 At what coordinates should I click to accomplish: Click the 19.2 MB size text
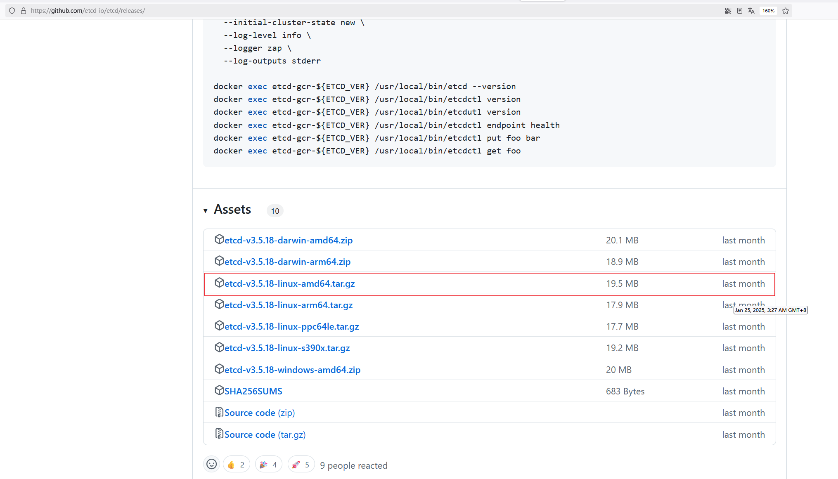point(622,348)
